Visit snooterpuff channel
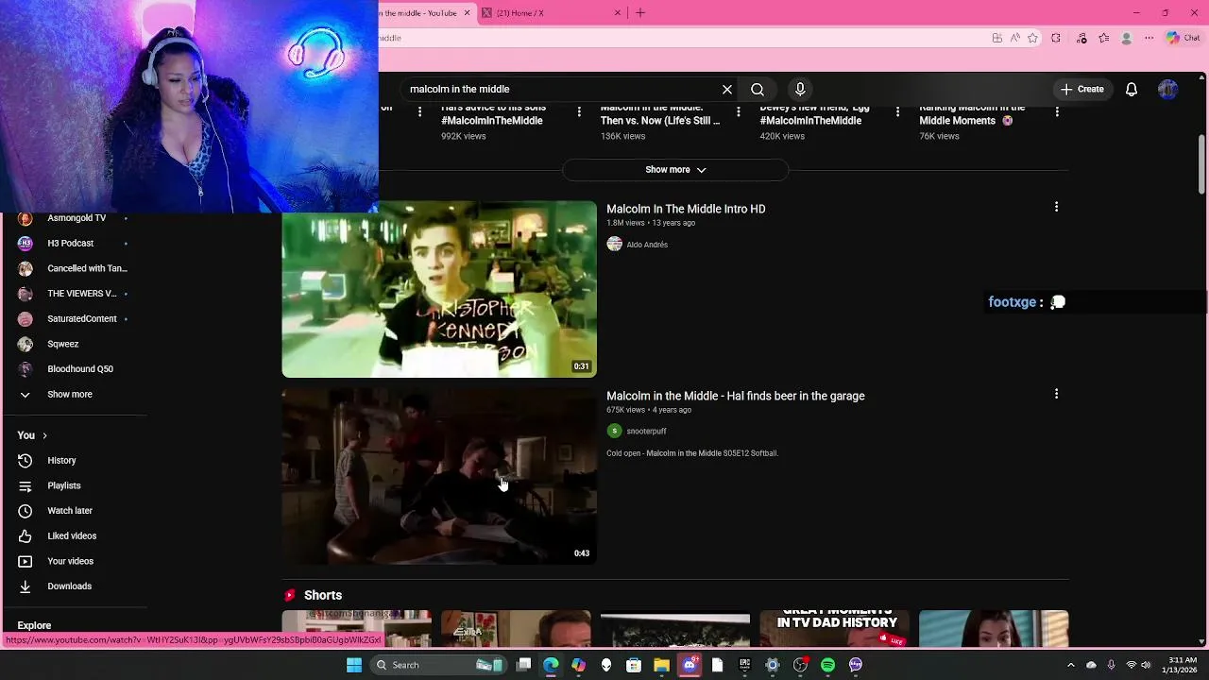 point(646,432)
